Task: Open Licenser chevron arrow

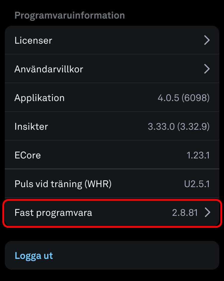Action: click(x=207, y=40)
